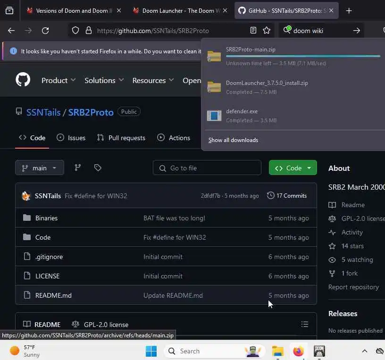
Task: Open the Firefox tab list icon
Action: [9, 10]
